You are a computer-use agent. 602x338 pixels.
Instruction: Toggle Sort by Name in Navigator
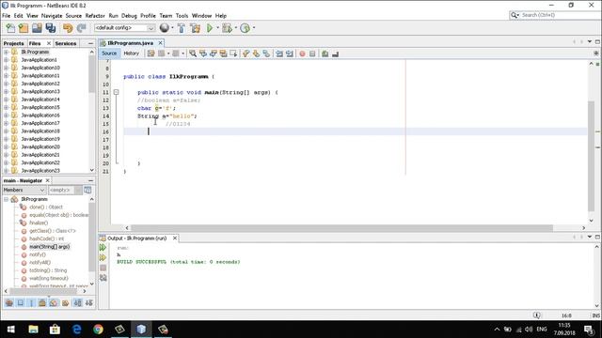click(x=77, y=302)
